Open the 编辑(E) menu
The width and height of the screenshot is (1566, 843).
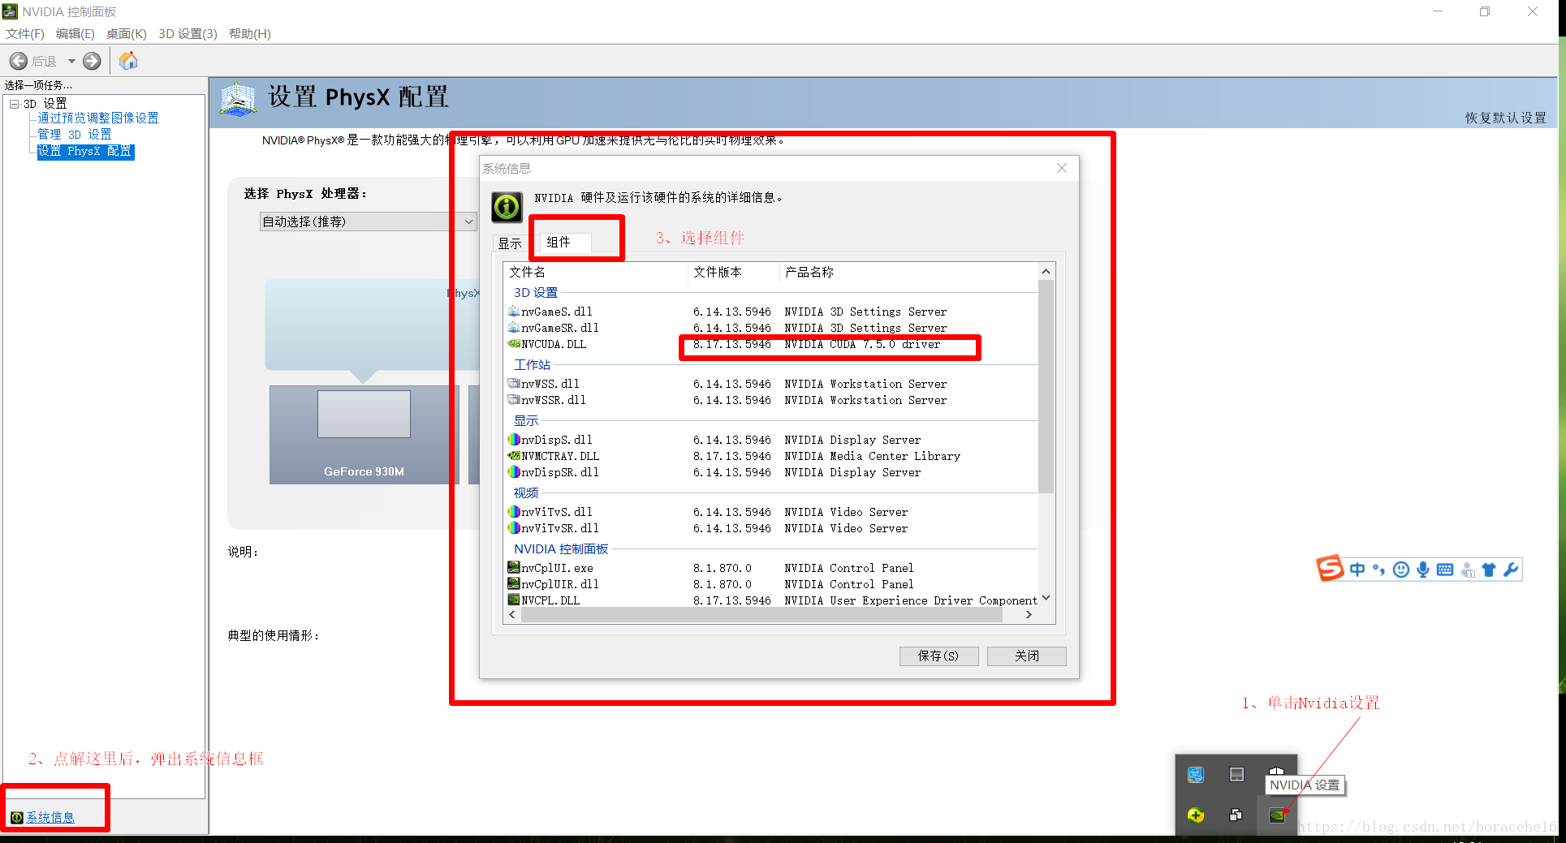pos(75,34)
